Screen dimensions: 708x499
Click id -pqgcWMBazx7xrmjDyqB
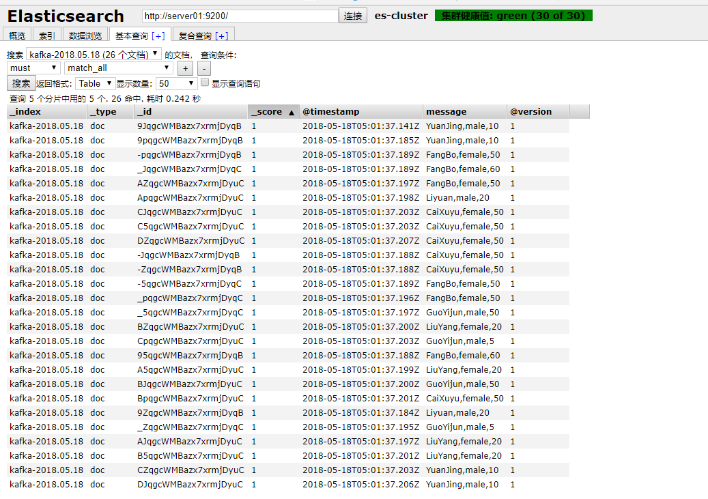(189, 155)
